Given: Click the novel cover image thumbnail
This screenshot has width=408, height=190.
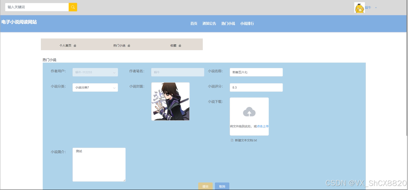Looking at the screenshot, I should (x=170, y=102).
